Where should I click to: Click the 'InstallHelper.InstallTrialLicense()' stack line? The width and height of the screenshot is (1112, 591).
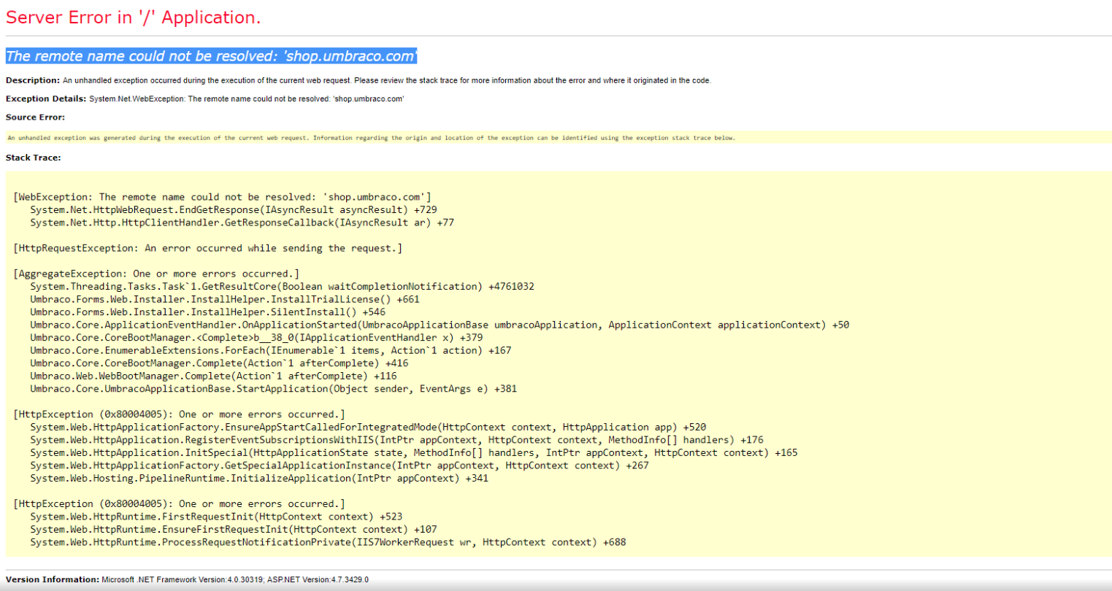(x=225, y=299)
